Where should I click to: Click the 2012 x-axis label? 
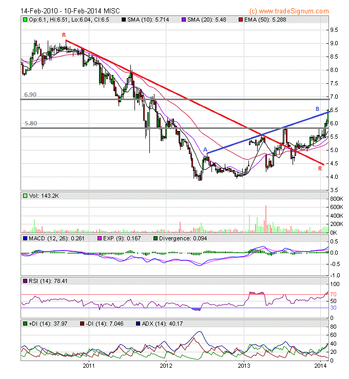166,366
